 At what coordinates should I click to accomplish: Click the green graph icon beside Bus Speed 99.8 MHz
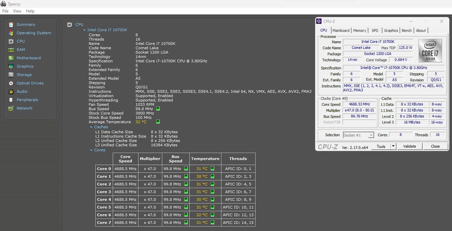click(x=158, y=109)
